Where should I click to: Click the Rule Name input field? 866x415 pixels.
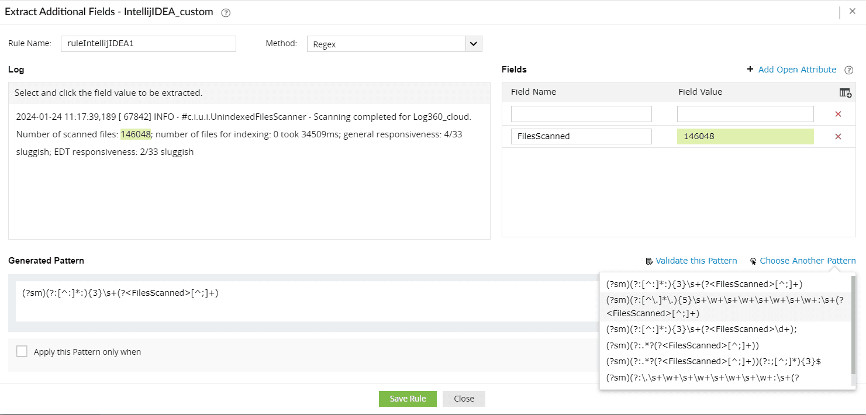148,44
